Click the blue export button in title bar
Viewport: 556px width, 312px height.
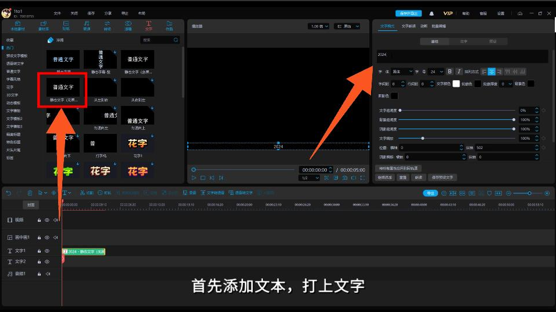(408, 13)
